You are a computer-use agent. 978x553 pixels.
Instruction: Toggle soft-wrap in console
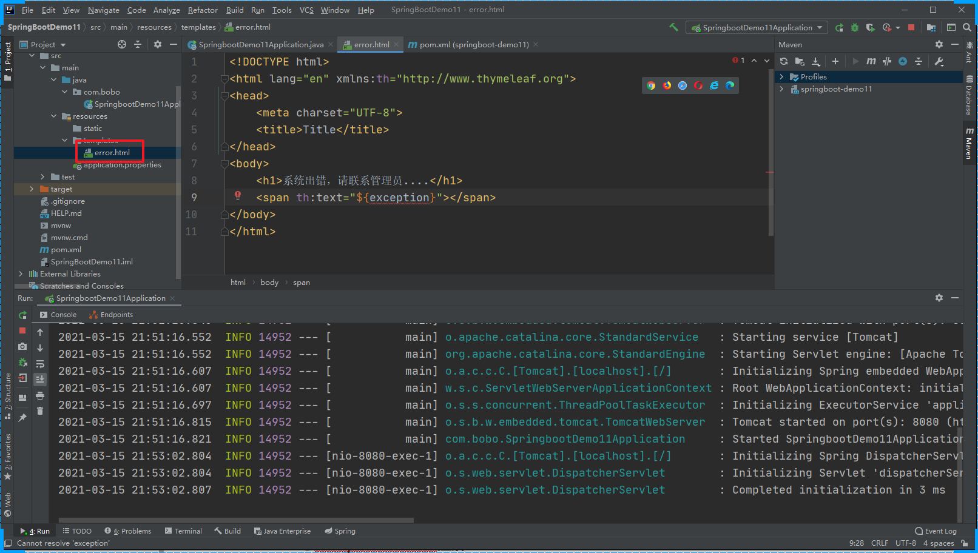coord(40,364)
